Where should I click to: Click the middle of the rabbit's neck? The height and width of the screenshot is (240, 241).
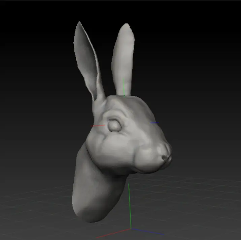95,184
